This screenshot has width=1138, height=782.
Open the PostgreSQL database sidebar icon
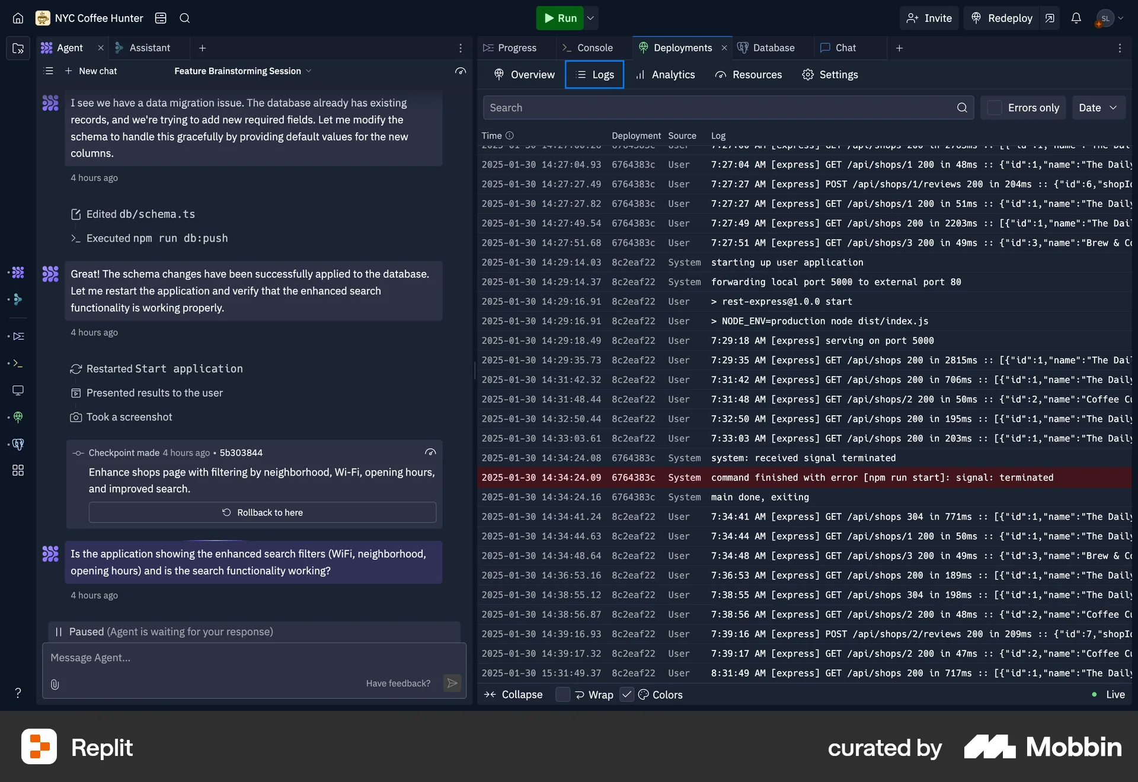(18, 444)
